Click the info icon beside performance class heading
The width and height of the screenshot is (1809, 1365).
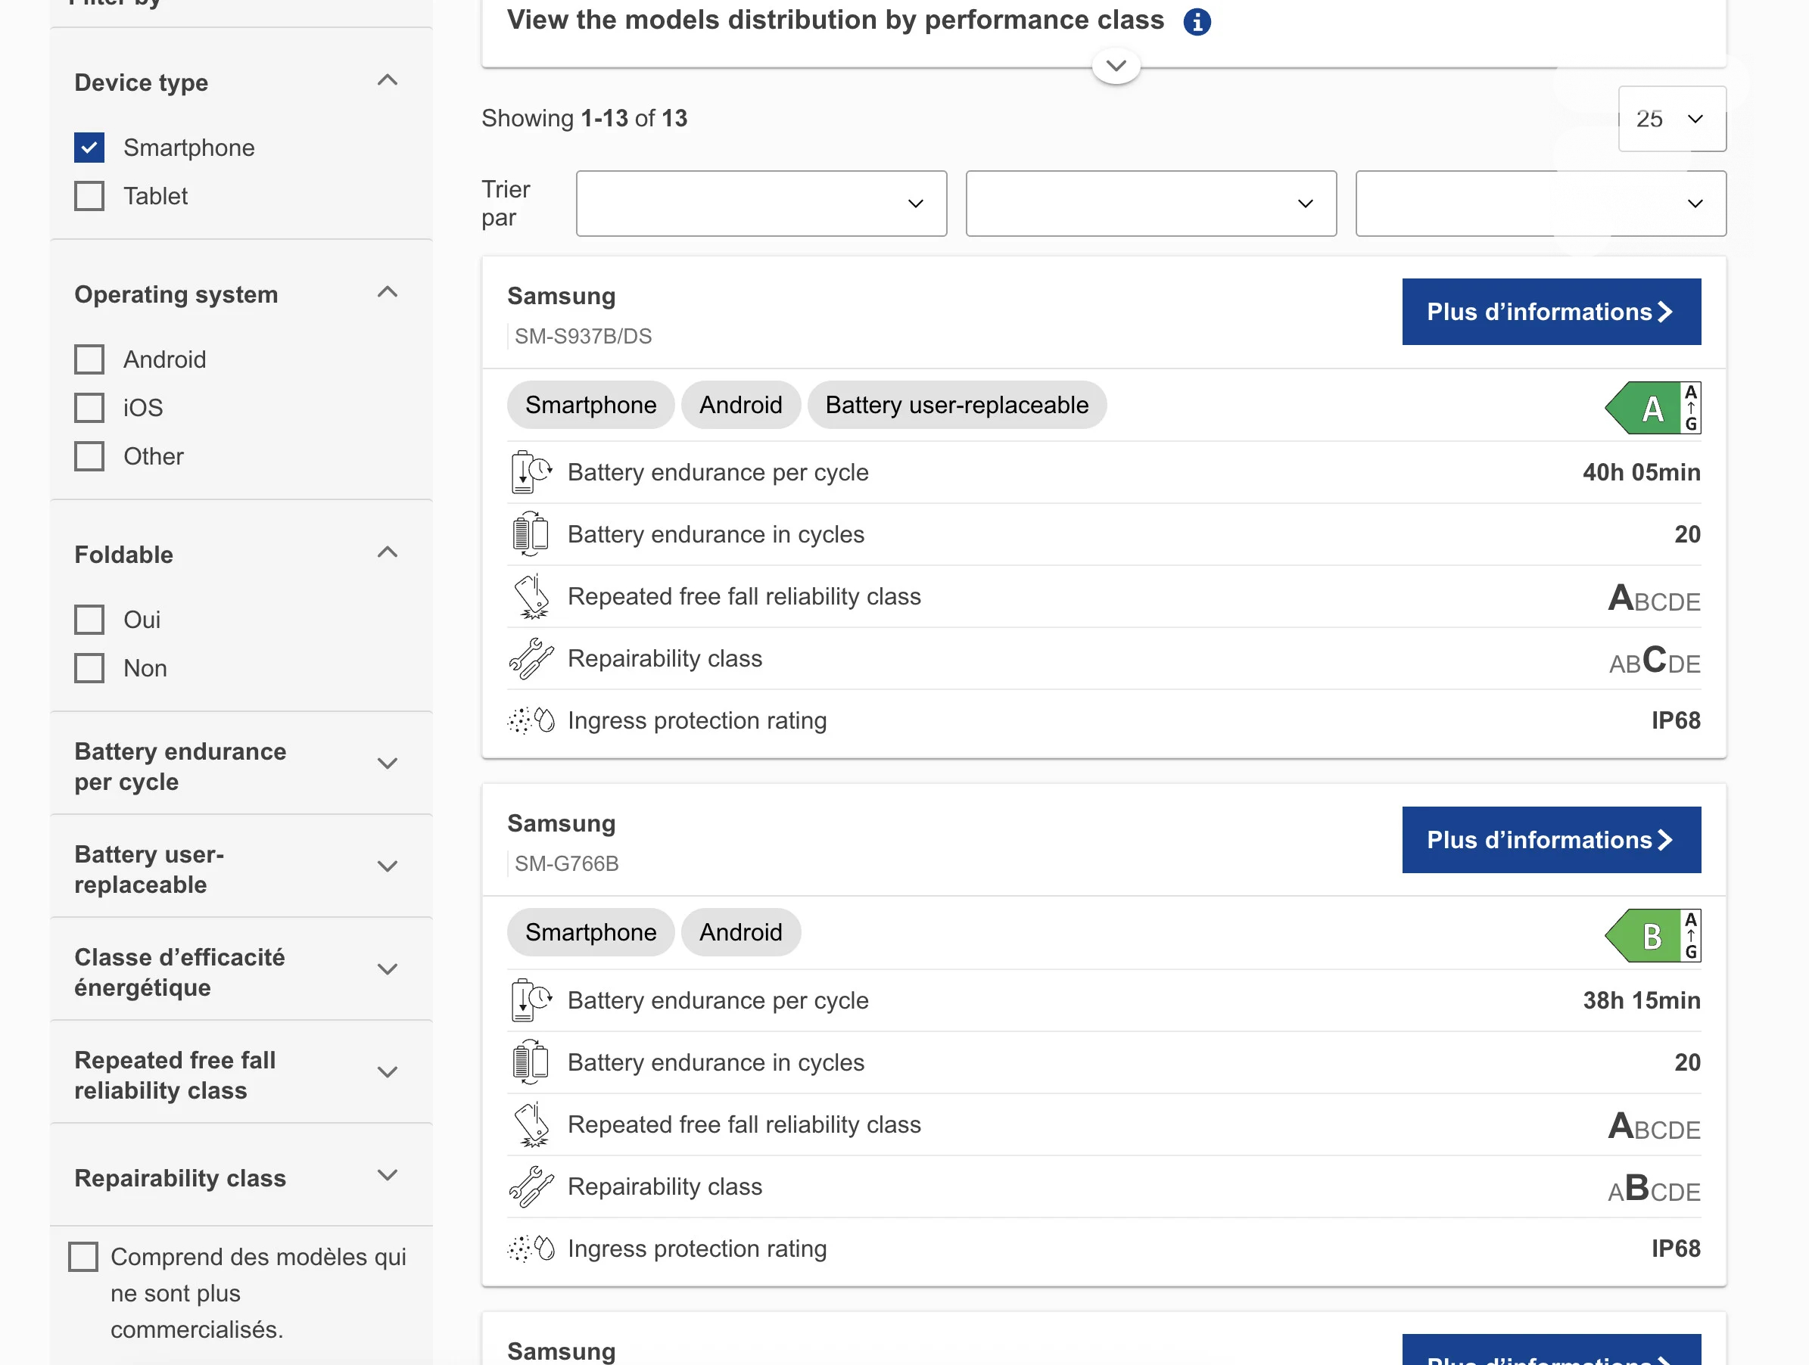click(x=1197, y=21)
